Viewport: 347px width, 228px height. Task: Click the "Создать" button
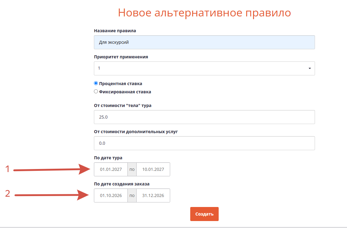204,214
